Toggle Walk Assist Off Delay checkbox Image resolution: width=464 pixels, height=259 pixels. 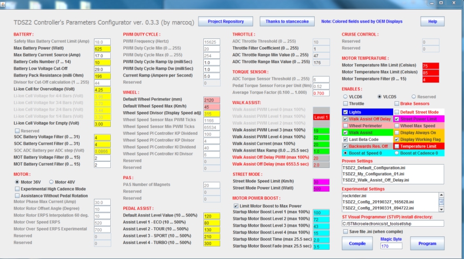pos(346,119)
